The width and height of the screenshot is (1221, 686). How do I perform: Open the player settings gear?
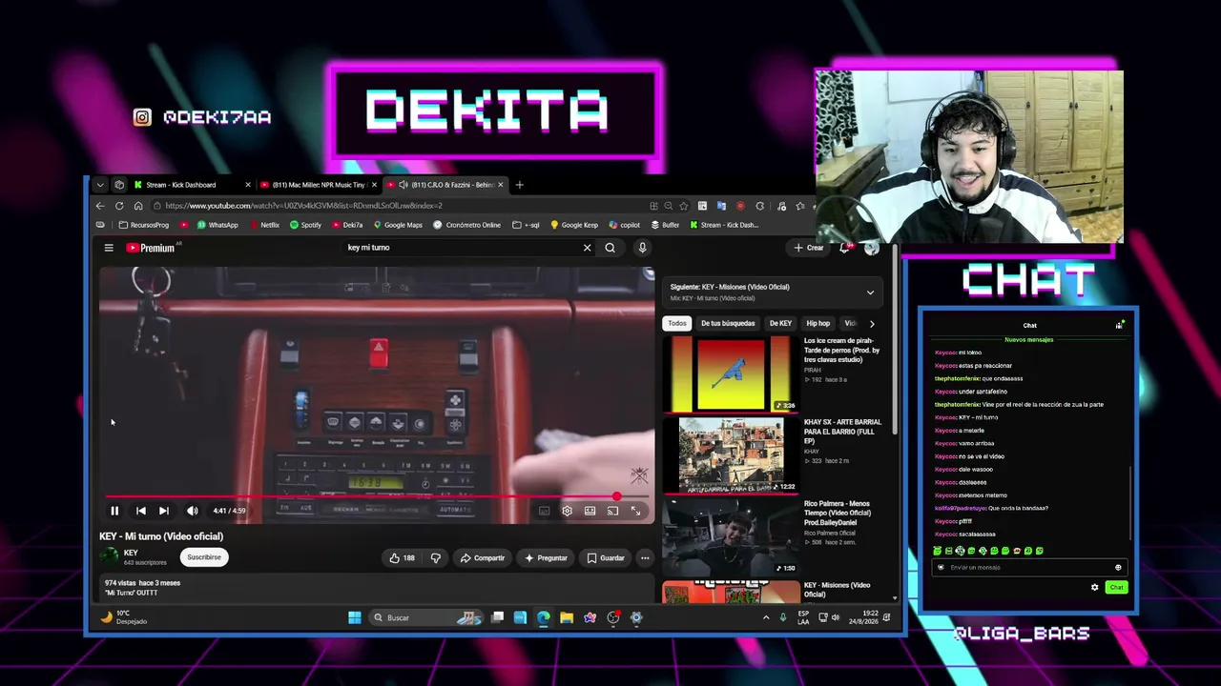(x=567, y=511)
